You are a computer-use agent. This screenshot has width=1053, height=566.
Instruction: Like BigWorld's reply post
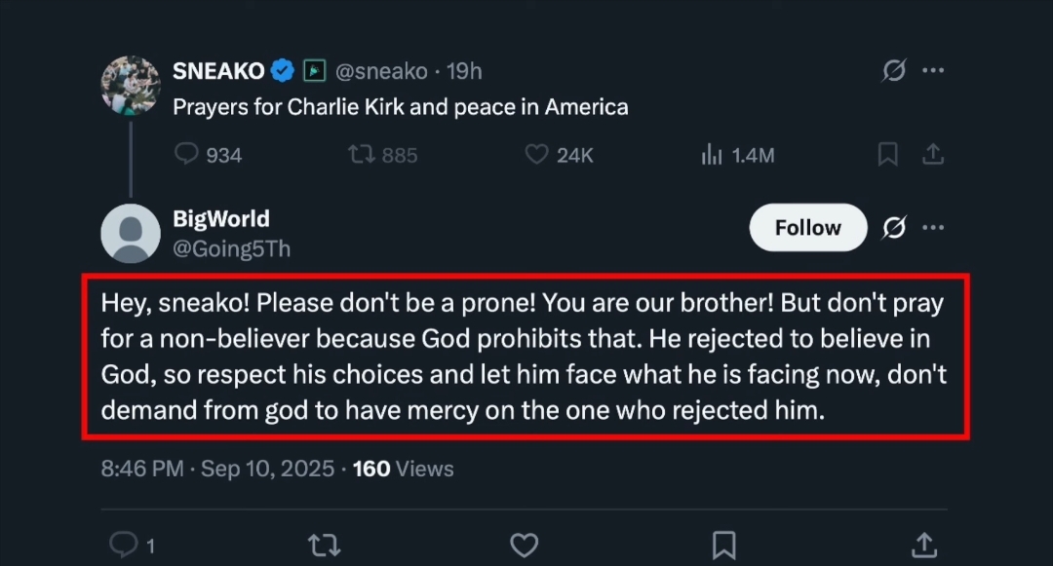tap(525, 545)
